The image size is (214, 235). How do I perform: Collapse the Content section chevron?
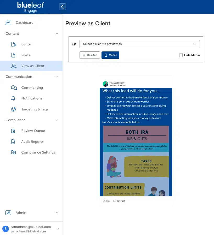(57, 34)
